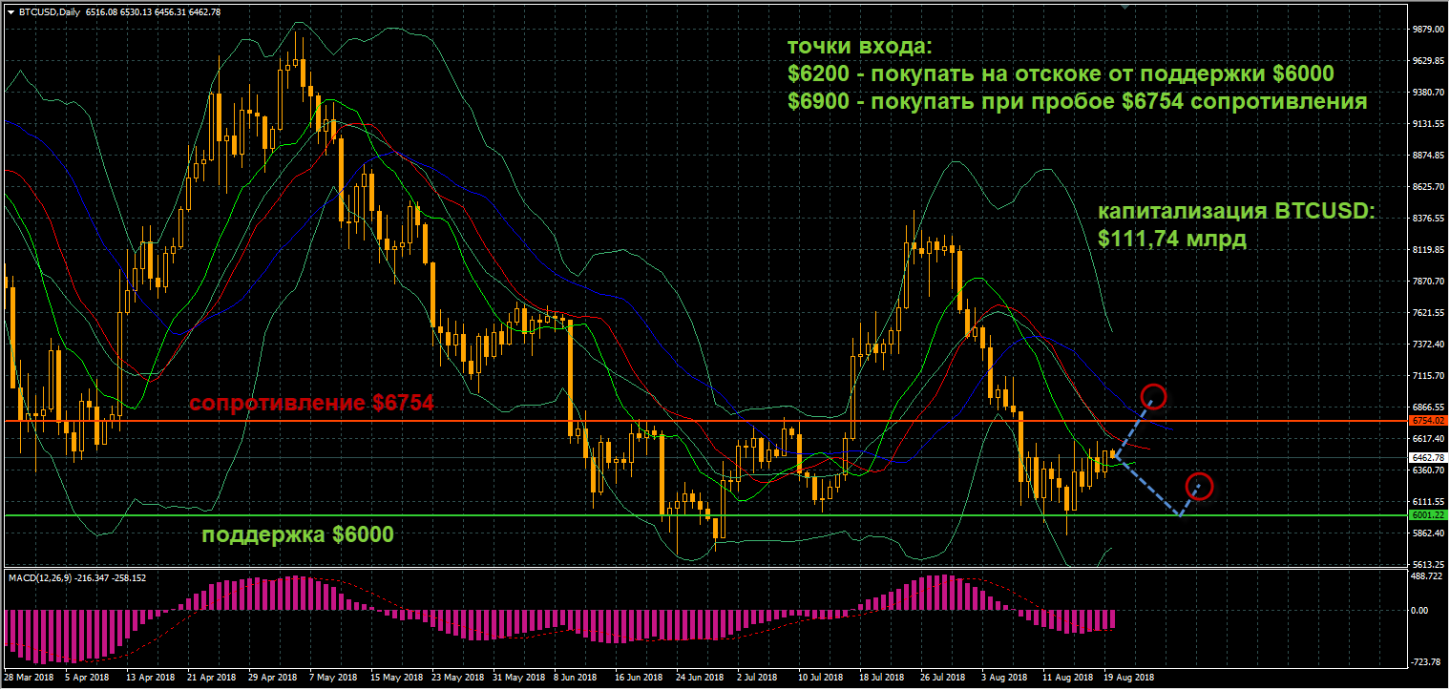
Task: Click the 2 Jul 2018 date label
Action: (759, 678)
